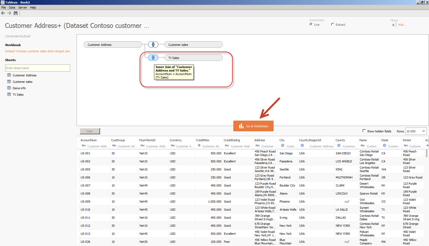Click the Go to Worksheet button
Viewport: 429px width, 246px height.
click(253, 126)
